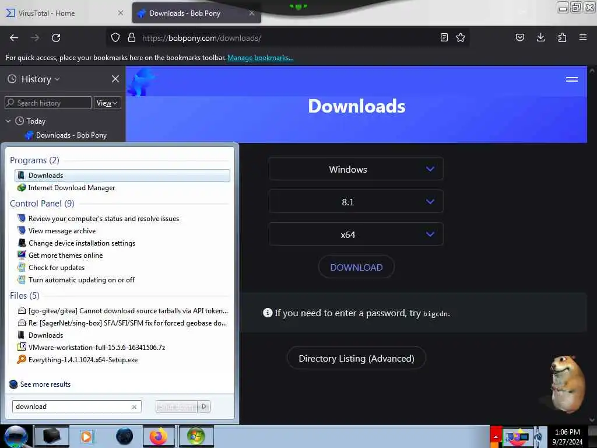The width and height of the screenshot is (597, 448).
Task: Open the x64 architecture dropdown
Action: click(x=356, y=235)
